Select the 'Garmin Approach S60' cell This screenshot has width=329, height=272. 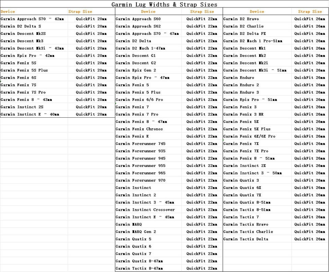click(x=148, y=19)
